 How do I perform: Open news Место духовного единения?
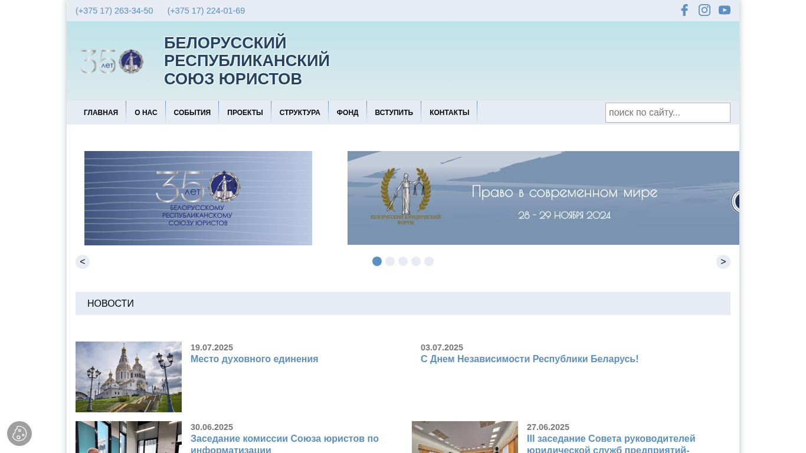click(x=254, y=359)
